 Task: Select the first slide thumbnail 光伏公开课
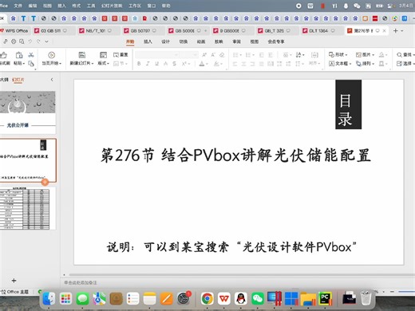click(28, 112)
